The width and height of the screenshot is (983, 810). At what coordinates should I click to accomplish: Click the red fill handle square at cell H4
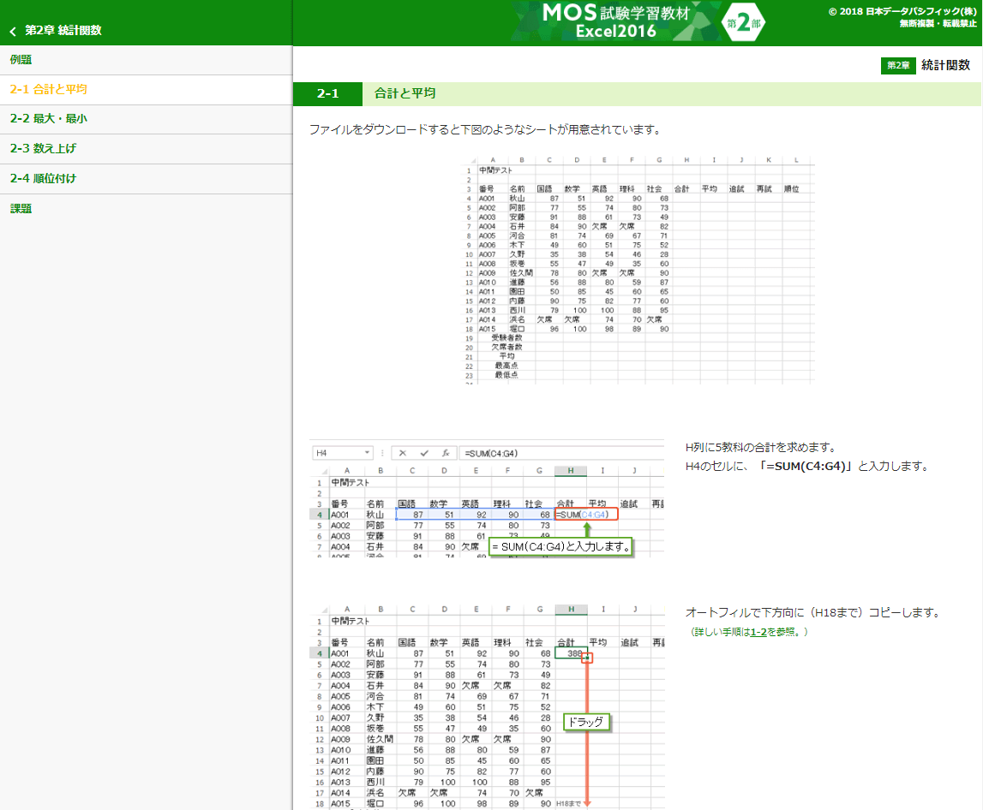click(x=587, y=658)
